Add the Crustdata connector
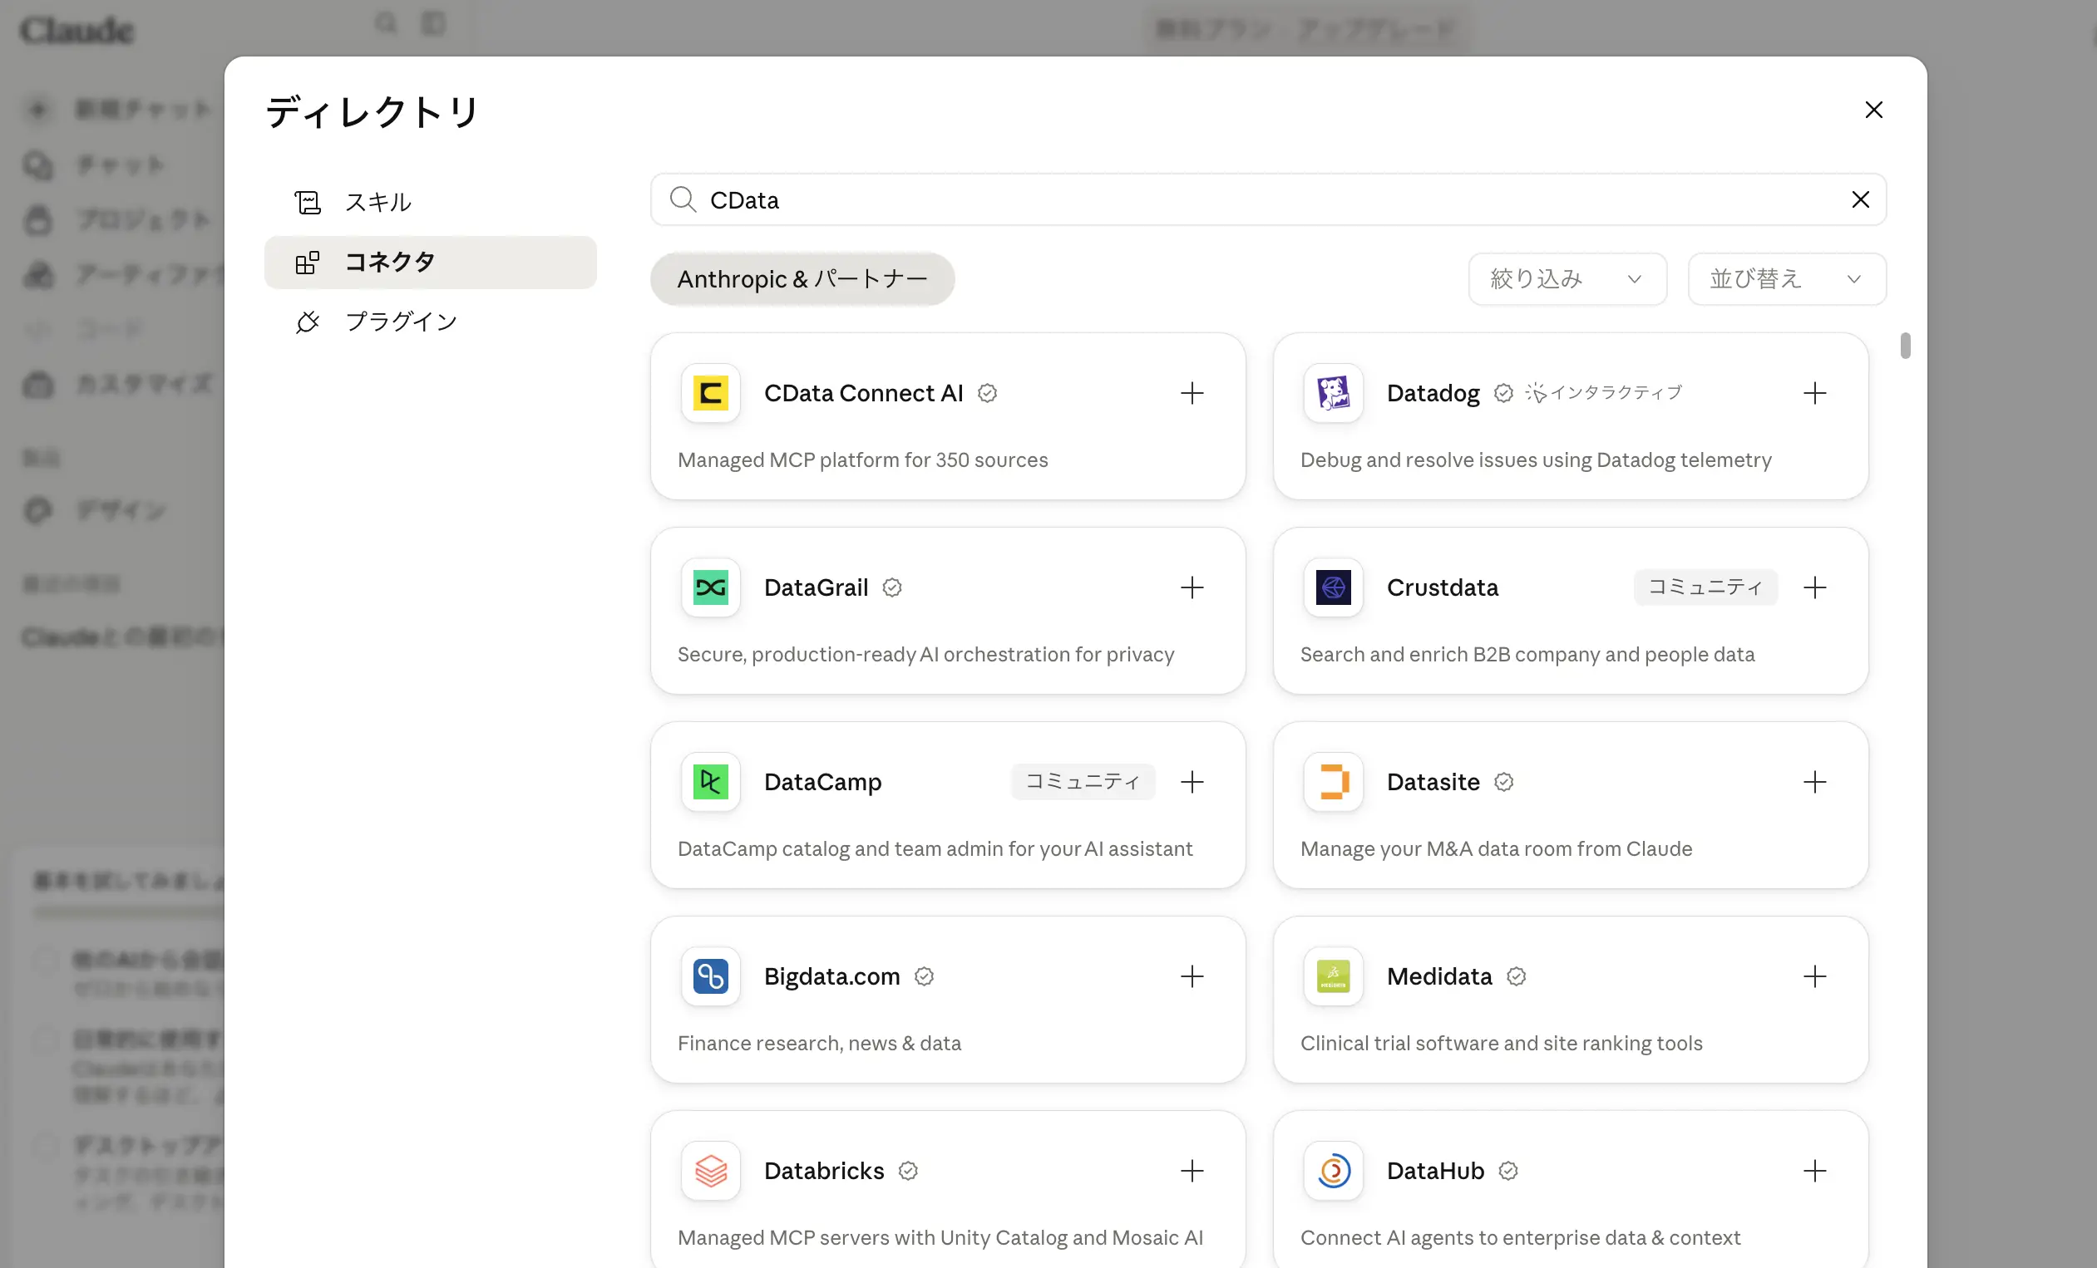Image resolution: width=2097 pixels, height=1268 pixels. [1814, 587]
